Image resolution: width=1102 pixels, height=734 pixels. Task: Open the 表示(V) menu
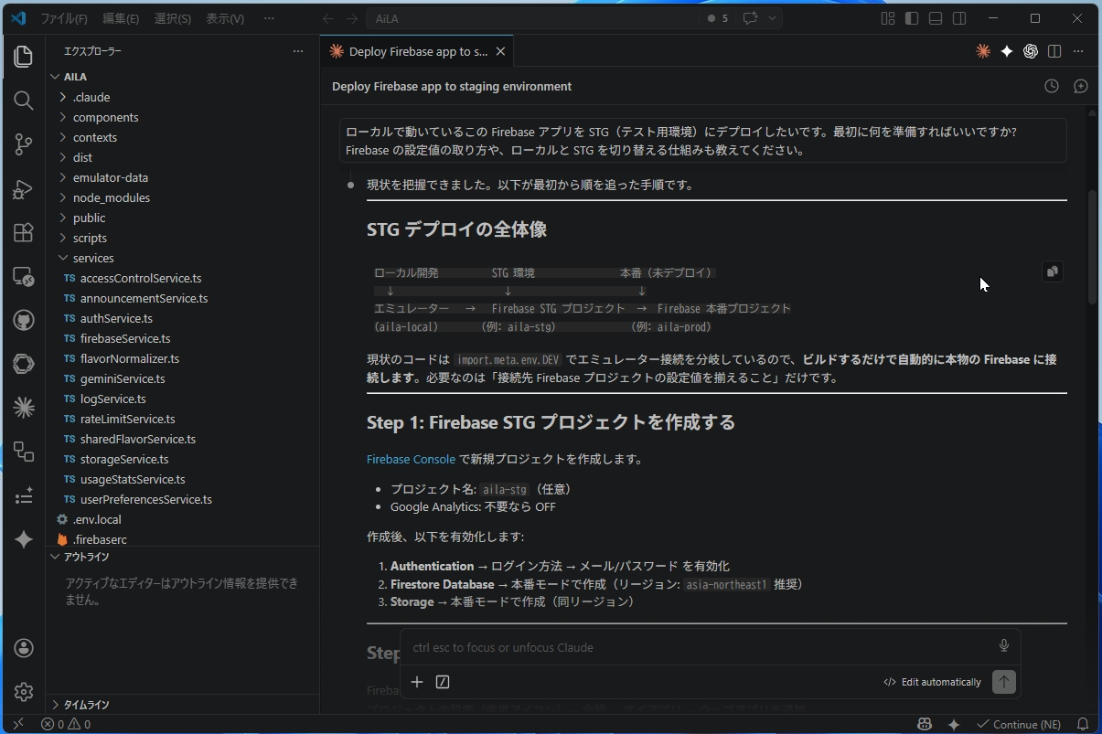225,18
